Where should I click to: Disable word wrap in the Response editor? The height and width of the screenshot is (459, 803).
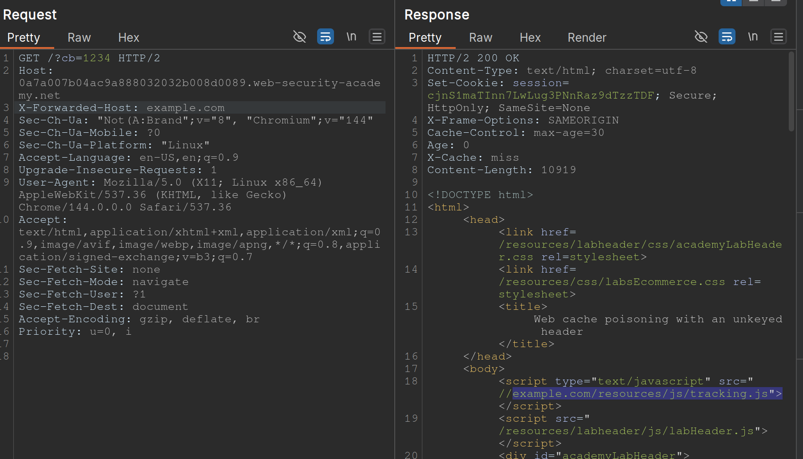[x=727, y=37]
